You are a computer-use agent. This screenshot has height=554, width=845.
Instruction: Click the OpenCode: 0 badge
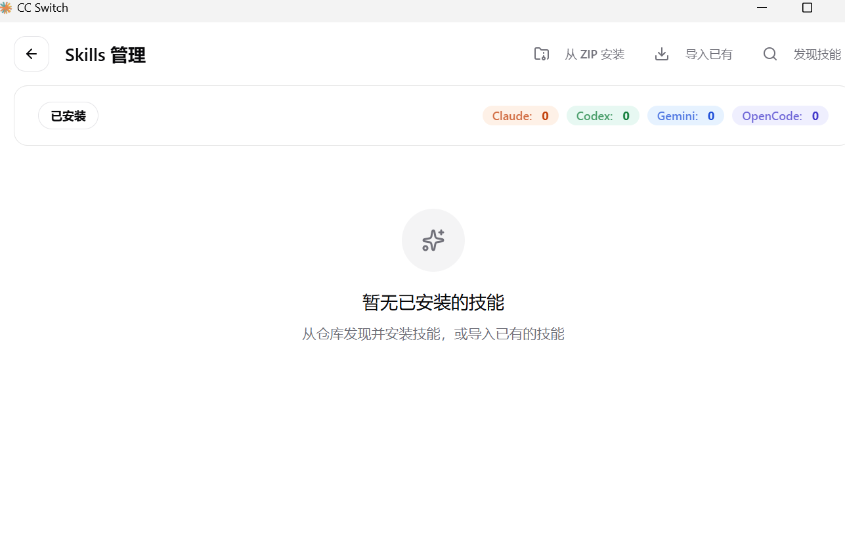click(780, 116)
